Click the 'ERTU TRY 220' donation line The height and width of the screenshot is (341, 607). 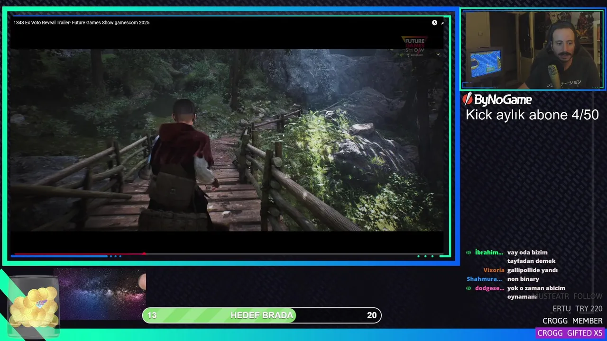pyautogui.click(x=577, y=308)
